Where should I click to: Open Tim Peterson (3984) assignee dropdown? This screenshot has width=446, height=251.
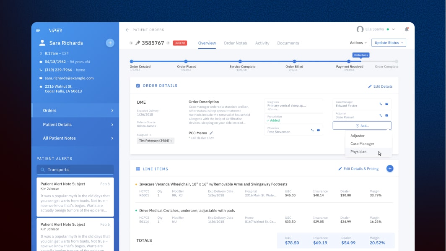tap(156, 141)
